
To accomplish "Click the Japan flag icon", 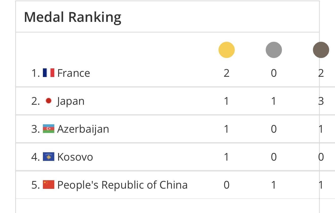I will [x=48, y=101].
